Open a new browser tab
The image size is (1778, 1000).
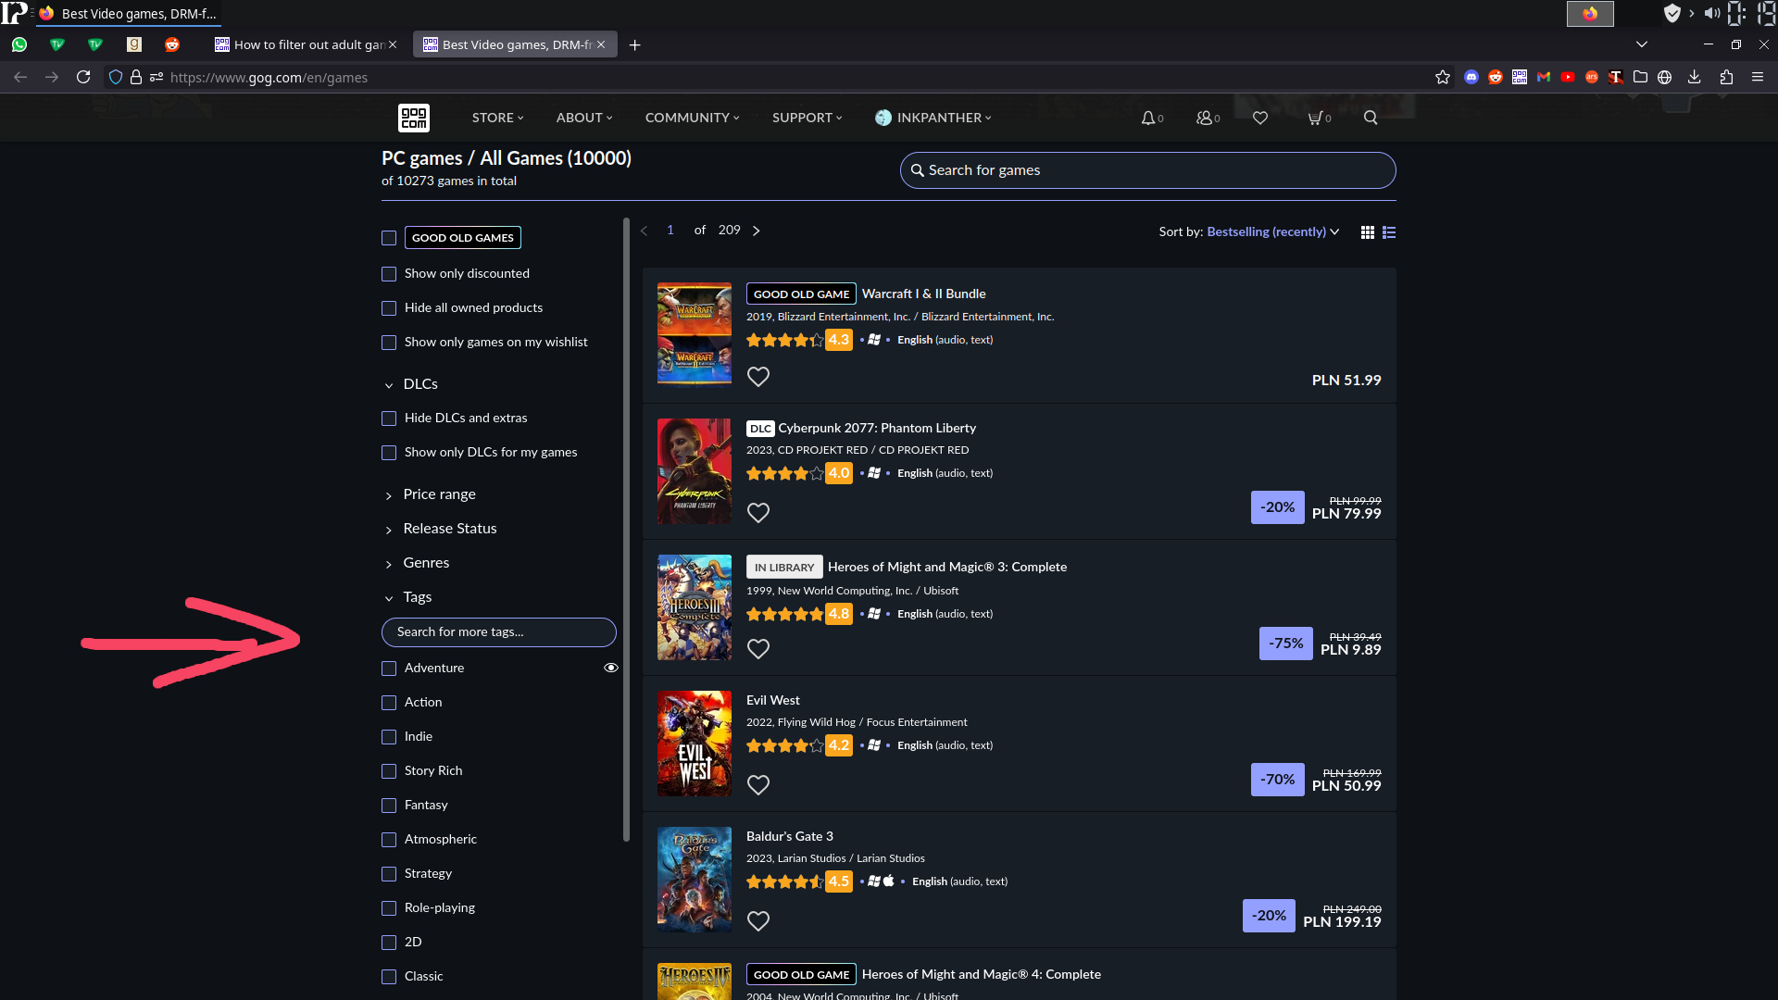[634, 44]
